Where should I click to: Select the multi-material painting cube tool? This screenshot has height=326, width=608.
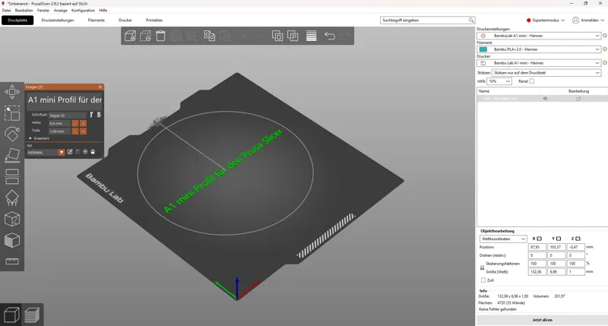click(12, 240)
